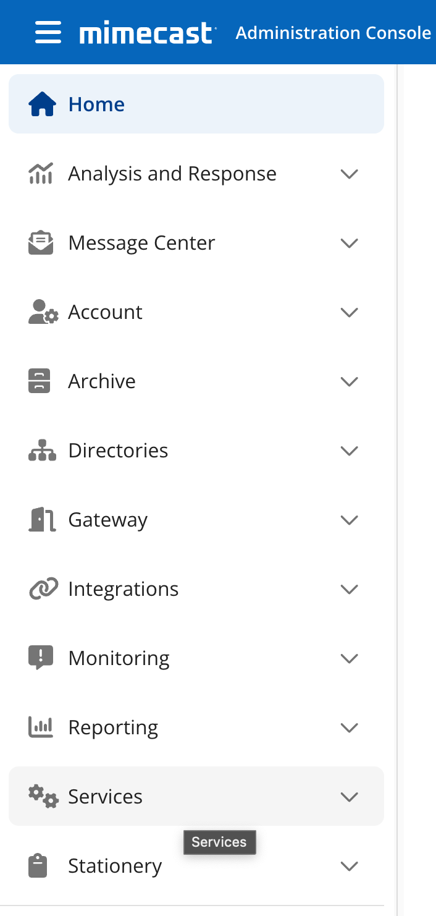
Task: Click the Analysis and Response chart icon
Action: pyautogui.click(x=41, y=174)
